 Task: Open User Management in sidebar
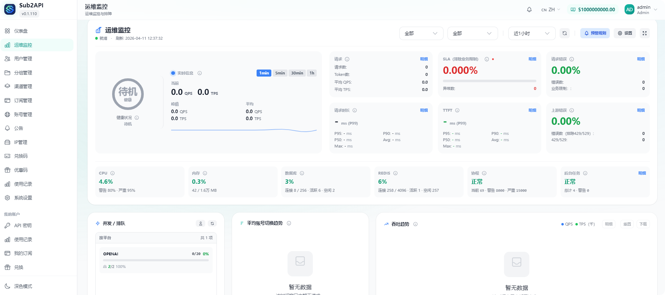point(23,59)
